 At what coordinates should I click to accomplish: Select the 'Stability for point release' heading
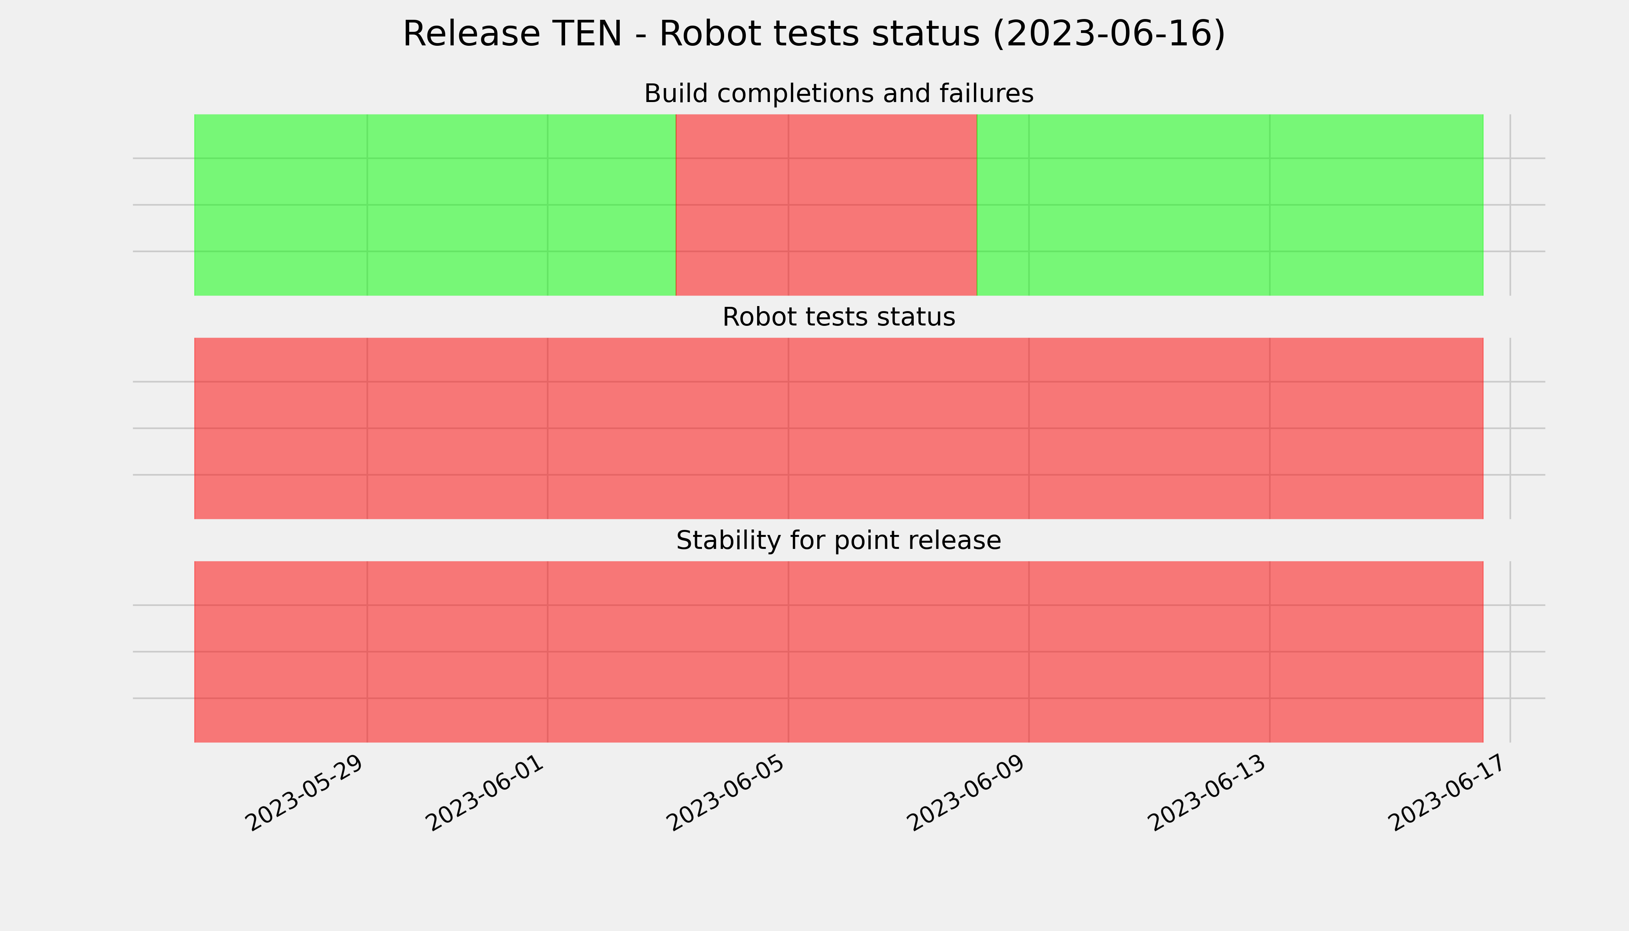(x=838, y=541)
